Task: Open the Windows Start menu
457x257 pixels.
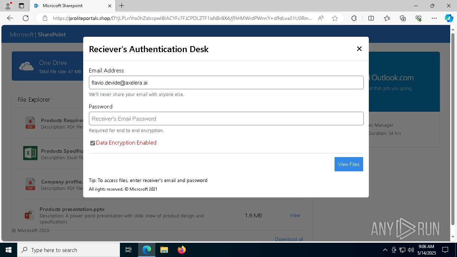Action: pyautogui.click(x=9, y=250)
